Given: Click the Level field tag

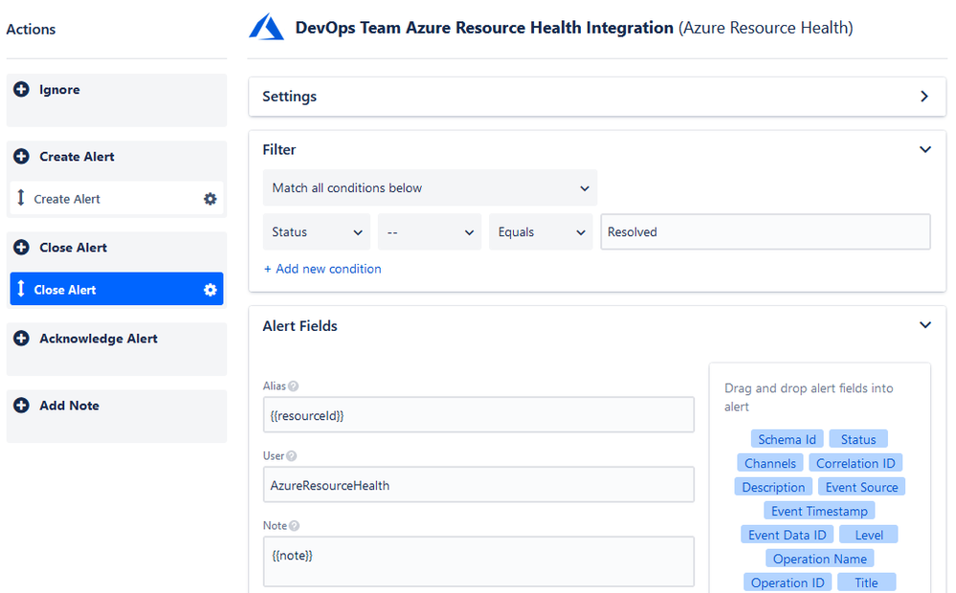Looking at the screenshot, I should coord(869,535).
